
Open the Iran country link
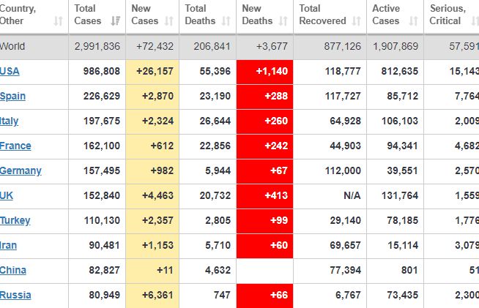pos(9,245)
